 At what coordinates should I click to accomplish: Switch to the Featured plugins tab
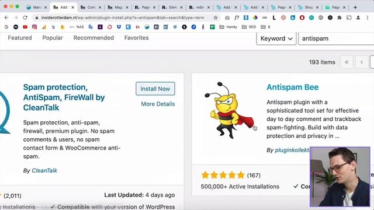(20, 37)
